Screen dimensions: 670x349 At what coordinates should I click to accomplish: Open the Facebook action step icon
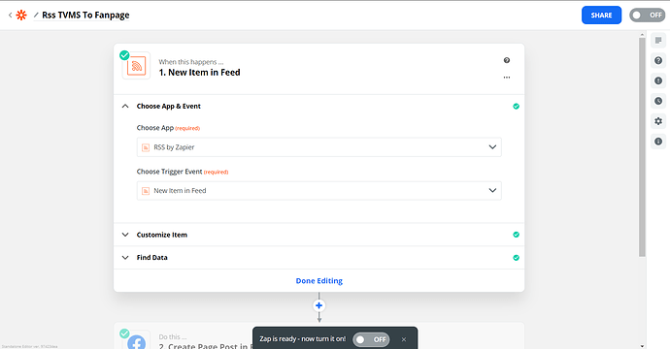pyautogui.click(x=136, y=341)
